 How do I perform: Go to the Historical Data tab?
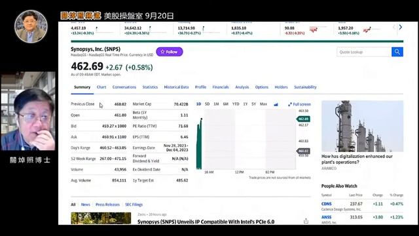pyautogui.click(x=176, y=87)
